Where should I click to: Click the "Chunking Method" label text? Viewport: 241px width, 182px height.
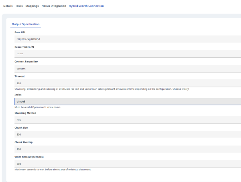(x=25, y=113)
